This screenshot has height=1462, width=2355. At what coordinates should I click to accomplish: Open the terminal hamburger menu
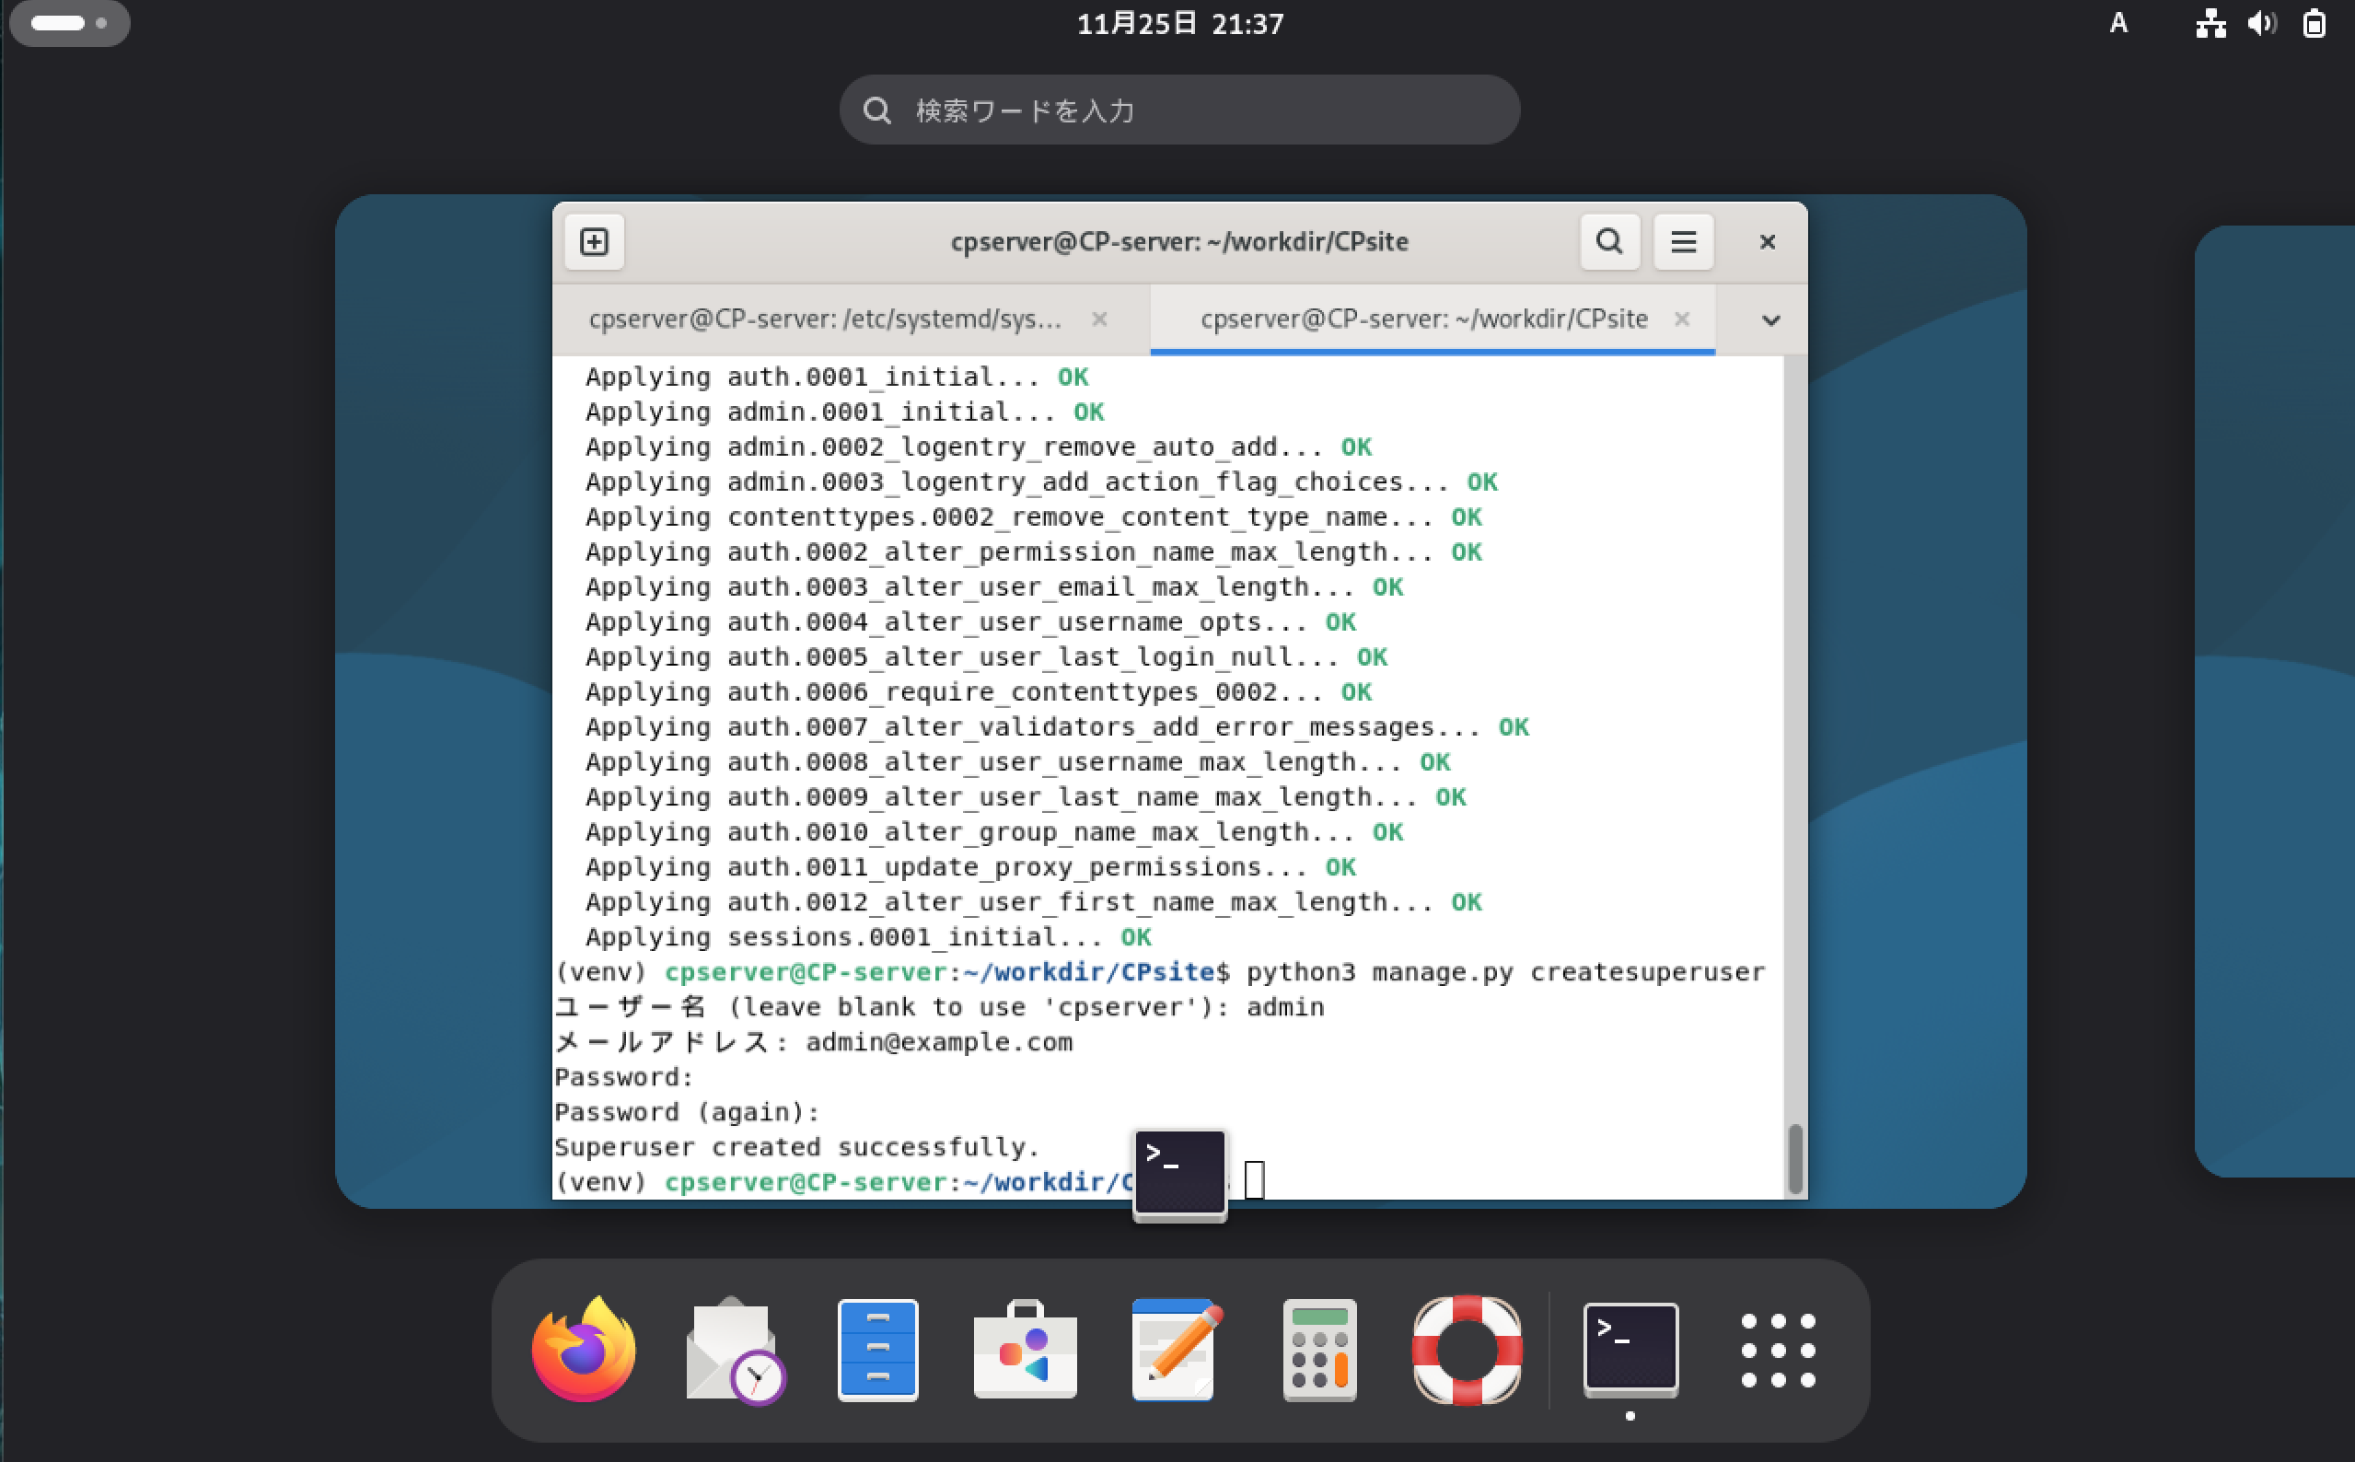click(1683, 242)
